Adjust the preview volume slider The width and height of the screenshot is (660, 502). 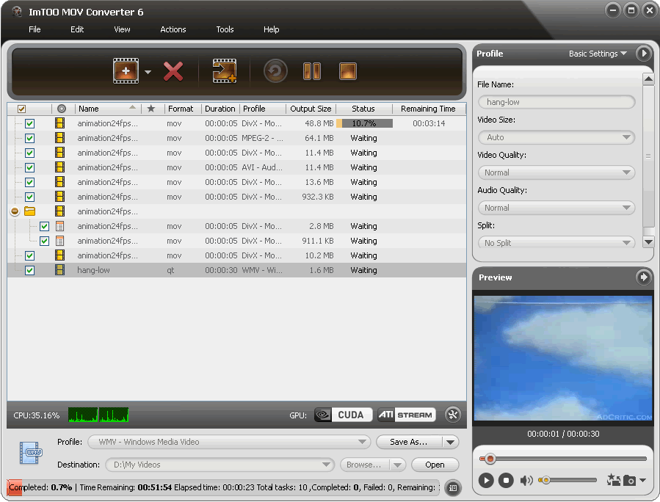567,480
